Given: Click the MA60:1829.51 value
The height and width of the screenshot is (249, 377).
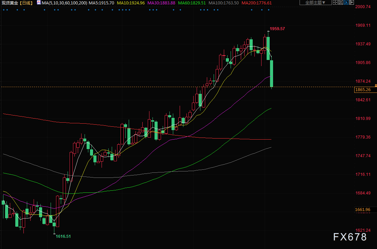Looking at the screenshot, I should 192,3.
